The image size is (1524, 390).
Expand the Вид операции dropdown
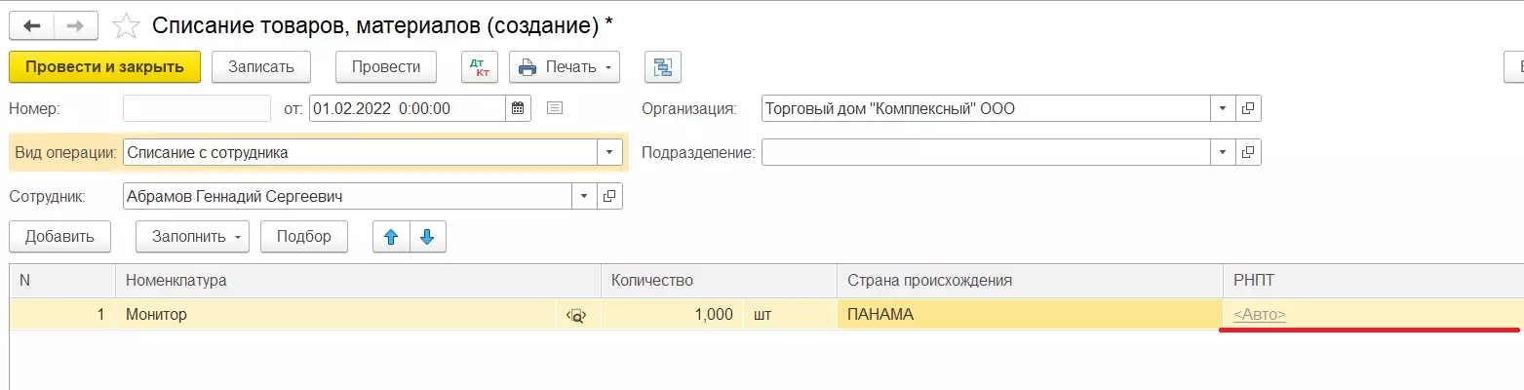coord(609,152)
